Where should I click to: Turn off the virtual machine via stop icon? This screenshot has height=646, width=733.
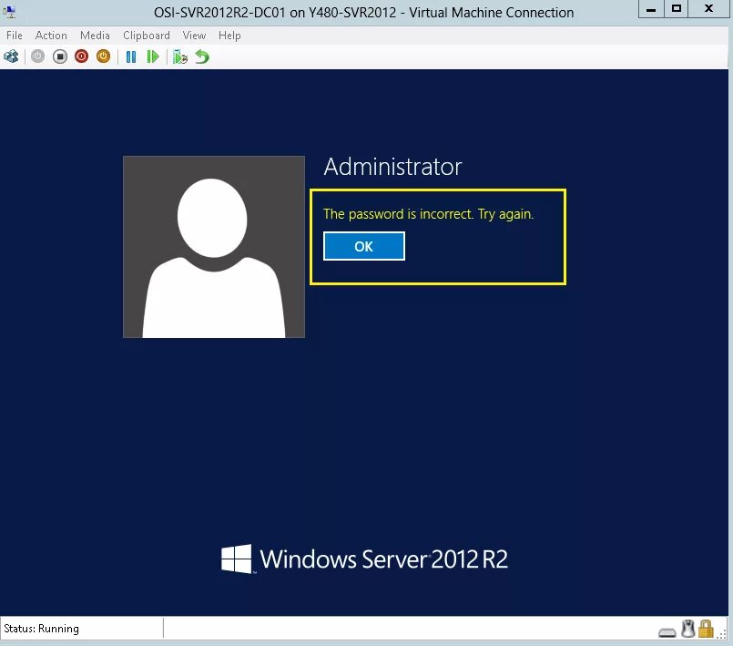tap(58, 56)
